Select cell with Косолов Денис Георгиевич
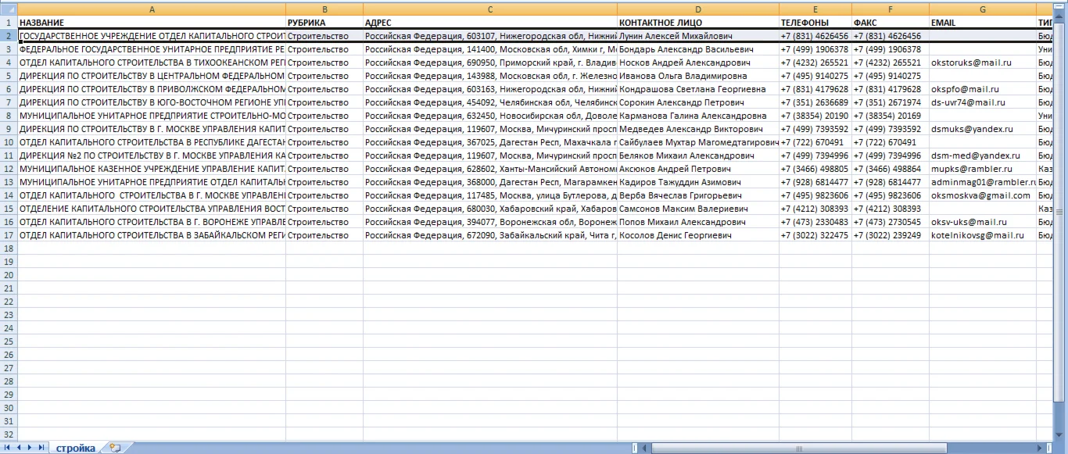This screenshot has width=1068, height=454. point(698,235)
